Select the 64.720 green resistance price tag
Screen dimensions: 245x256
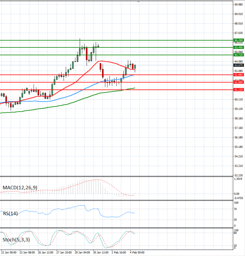tap(238, 55)
